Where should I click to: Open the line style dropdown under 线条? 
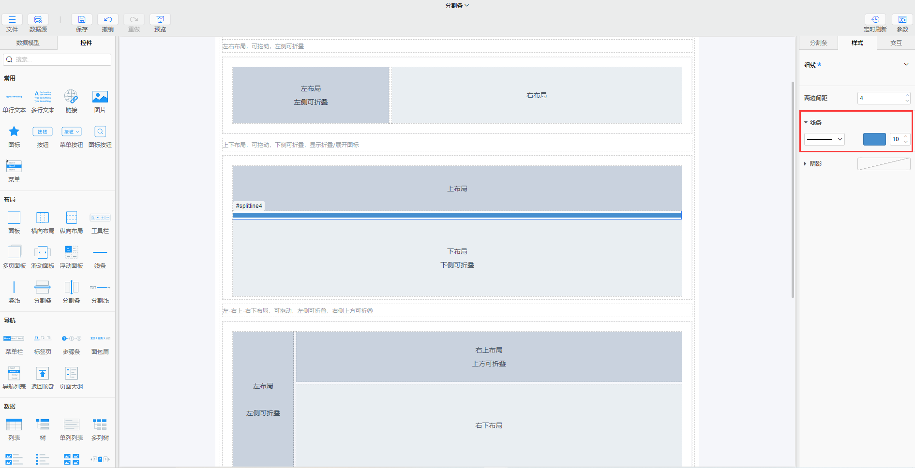[824, 139]
